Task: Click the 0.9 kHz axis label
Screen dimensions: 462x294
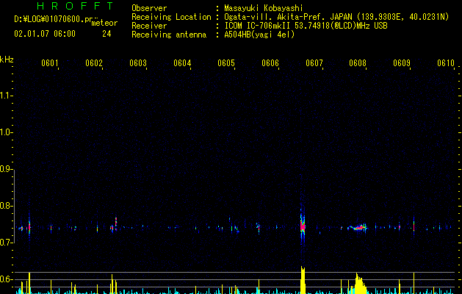Action: tap(6, 169)
